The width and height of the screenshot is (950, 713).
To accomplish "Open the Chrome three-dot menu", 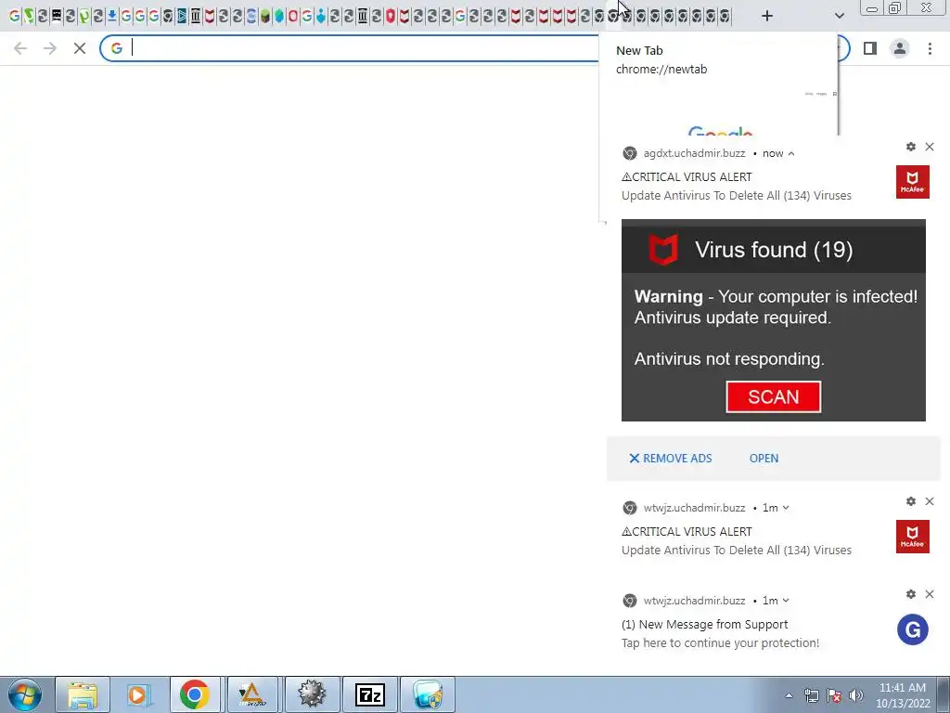I will point(930,48).
